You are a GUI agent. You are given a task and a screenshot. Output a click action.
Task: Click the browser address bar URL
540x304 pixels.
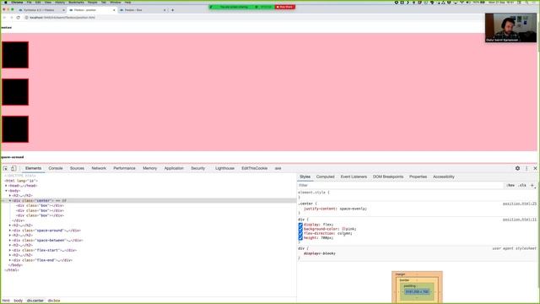(62, 17)
